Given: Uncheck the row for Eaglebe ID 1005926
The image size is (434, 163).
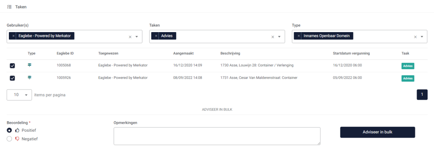Looking at the screenshot, I should [12, 78].
